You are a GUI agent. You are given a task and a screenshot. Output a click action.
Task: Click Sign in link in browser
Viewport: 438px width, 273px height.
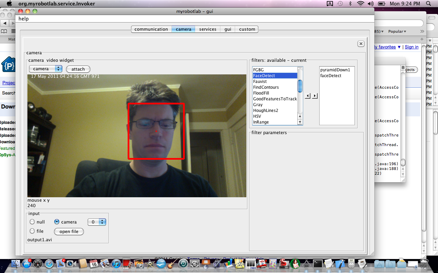[412, 47]
